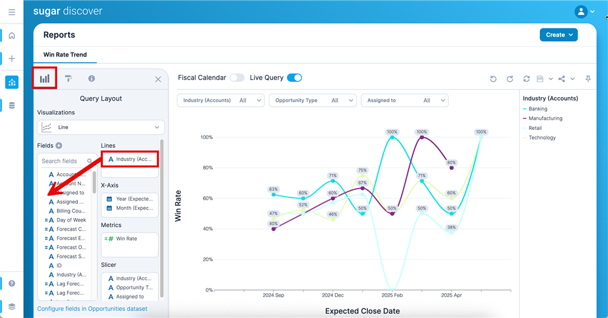Select the Forecast C... field
The height and width of the screenshot is (318, 608).
[x=66, y=229]
